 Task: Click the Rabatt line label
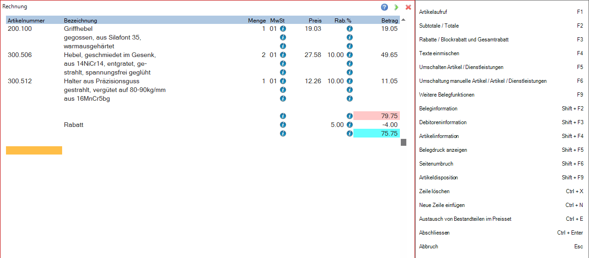(74, 125)
